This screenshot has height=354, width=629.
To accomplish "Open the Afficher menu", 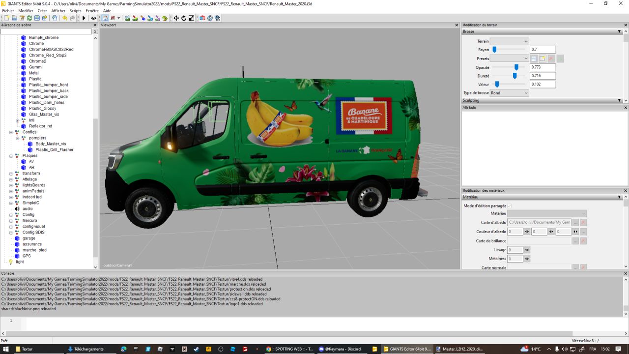I will pos(58,10).
